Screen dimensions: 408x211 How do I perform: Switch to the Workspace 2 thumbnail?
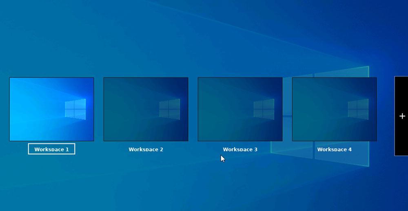pyautogui.click(x=146, y=109)
